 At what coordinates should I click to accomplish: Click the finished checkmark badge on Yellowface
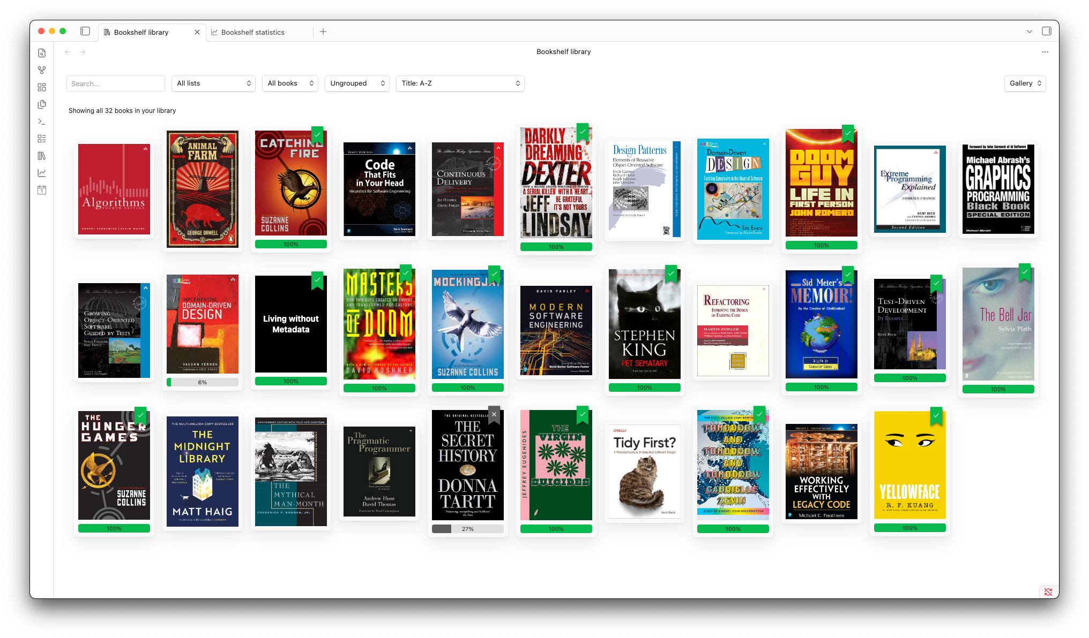point(936,416)
